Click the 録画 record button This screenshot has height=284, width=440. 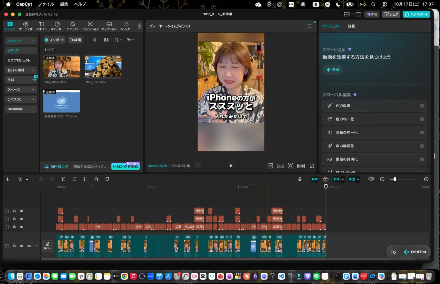75,40
